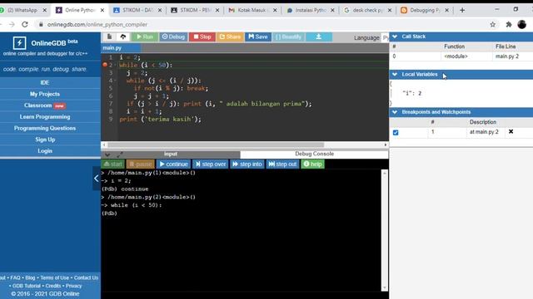Click the new file icon in editor toolbar
Screen dimensions: 533x299
pyautogui.click(x=109, y=37)
